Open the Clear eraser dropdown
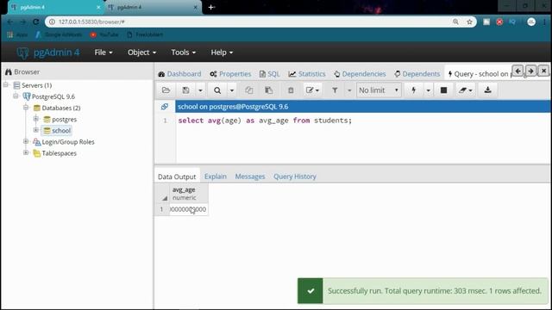 click(x=465, y=90)
